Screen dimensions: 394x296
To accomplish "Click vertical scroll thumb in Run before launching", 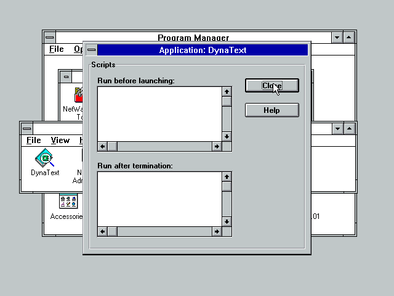I will [x=227, y=101].
